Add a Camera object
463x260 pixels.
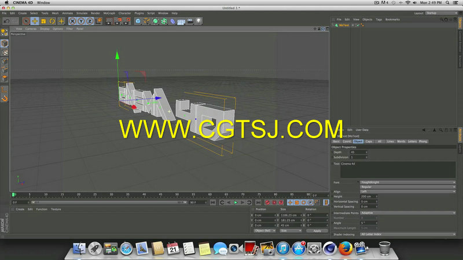point(190,21)
